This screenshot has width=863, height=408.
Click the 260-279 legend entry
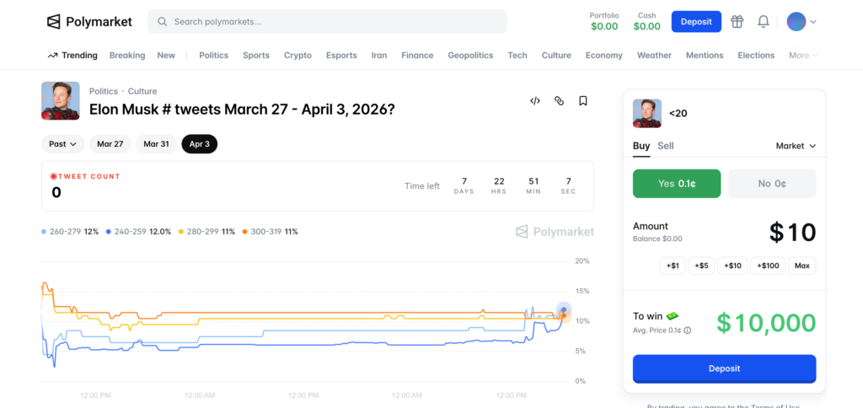click(x=70, y=232)
